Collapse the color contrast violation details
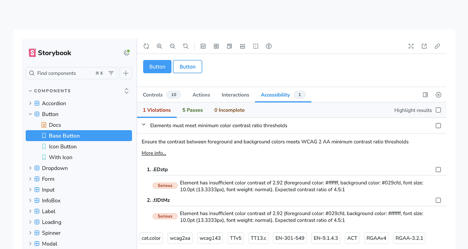 coord(144,125)
